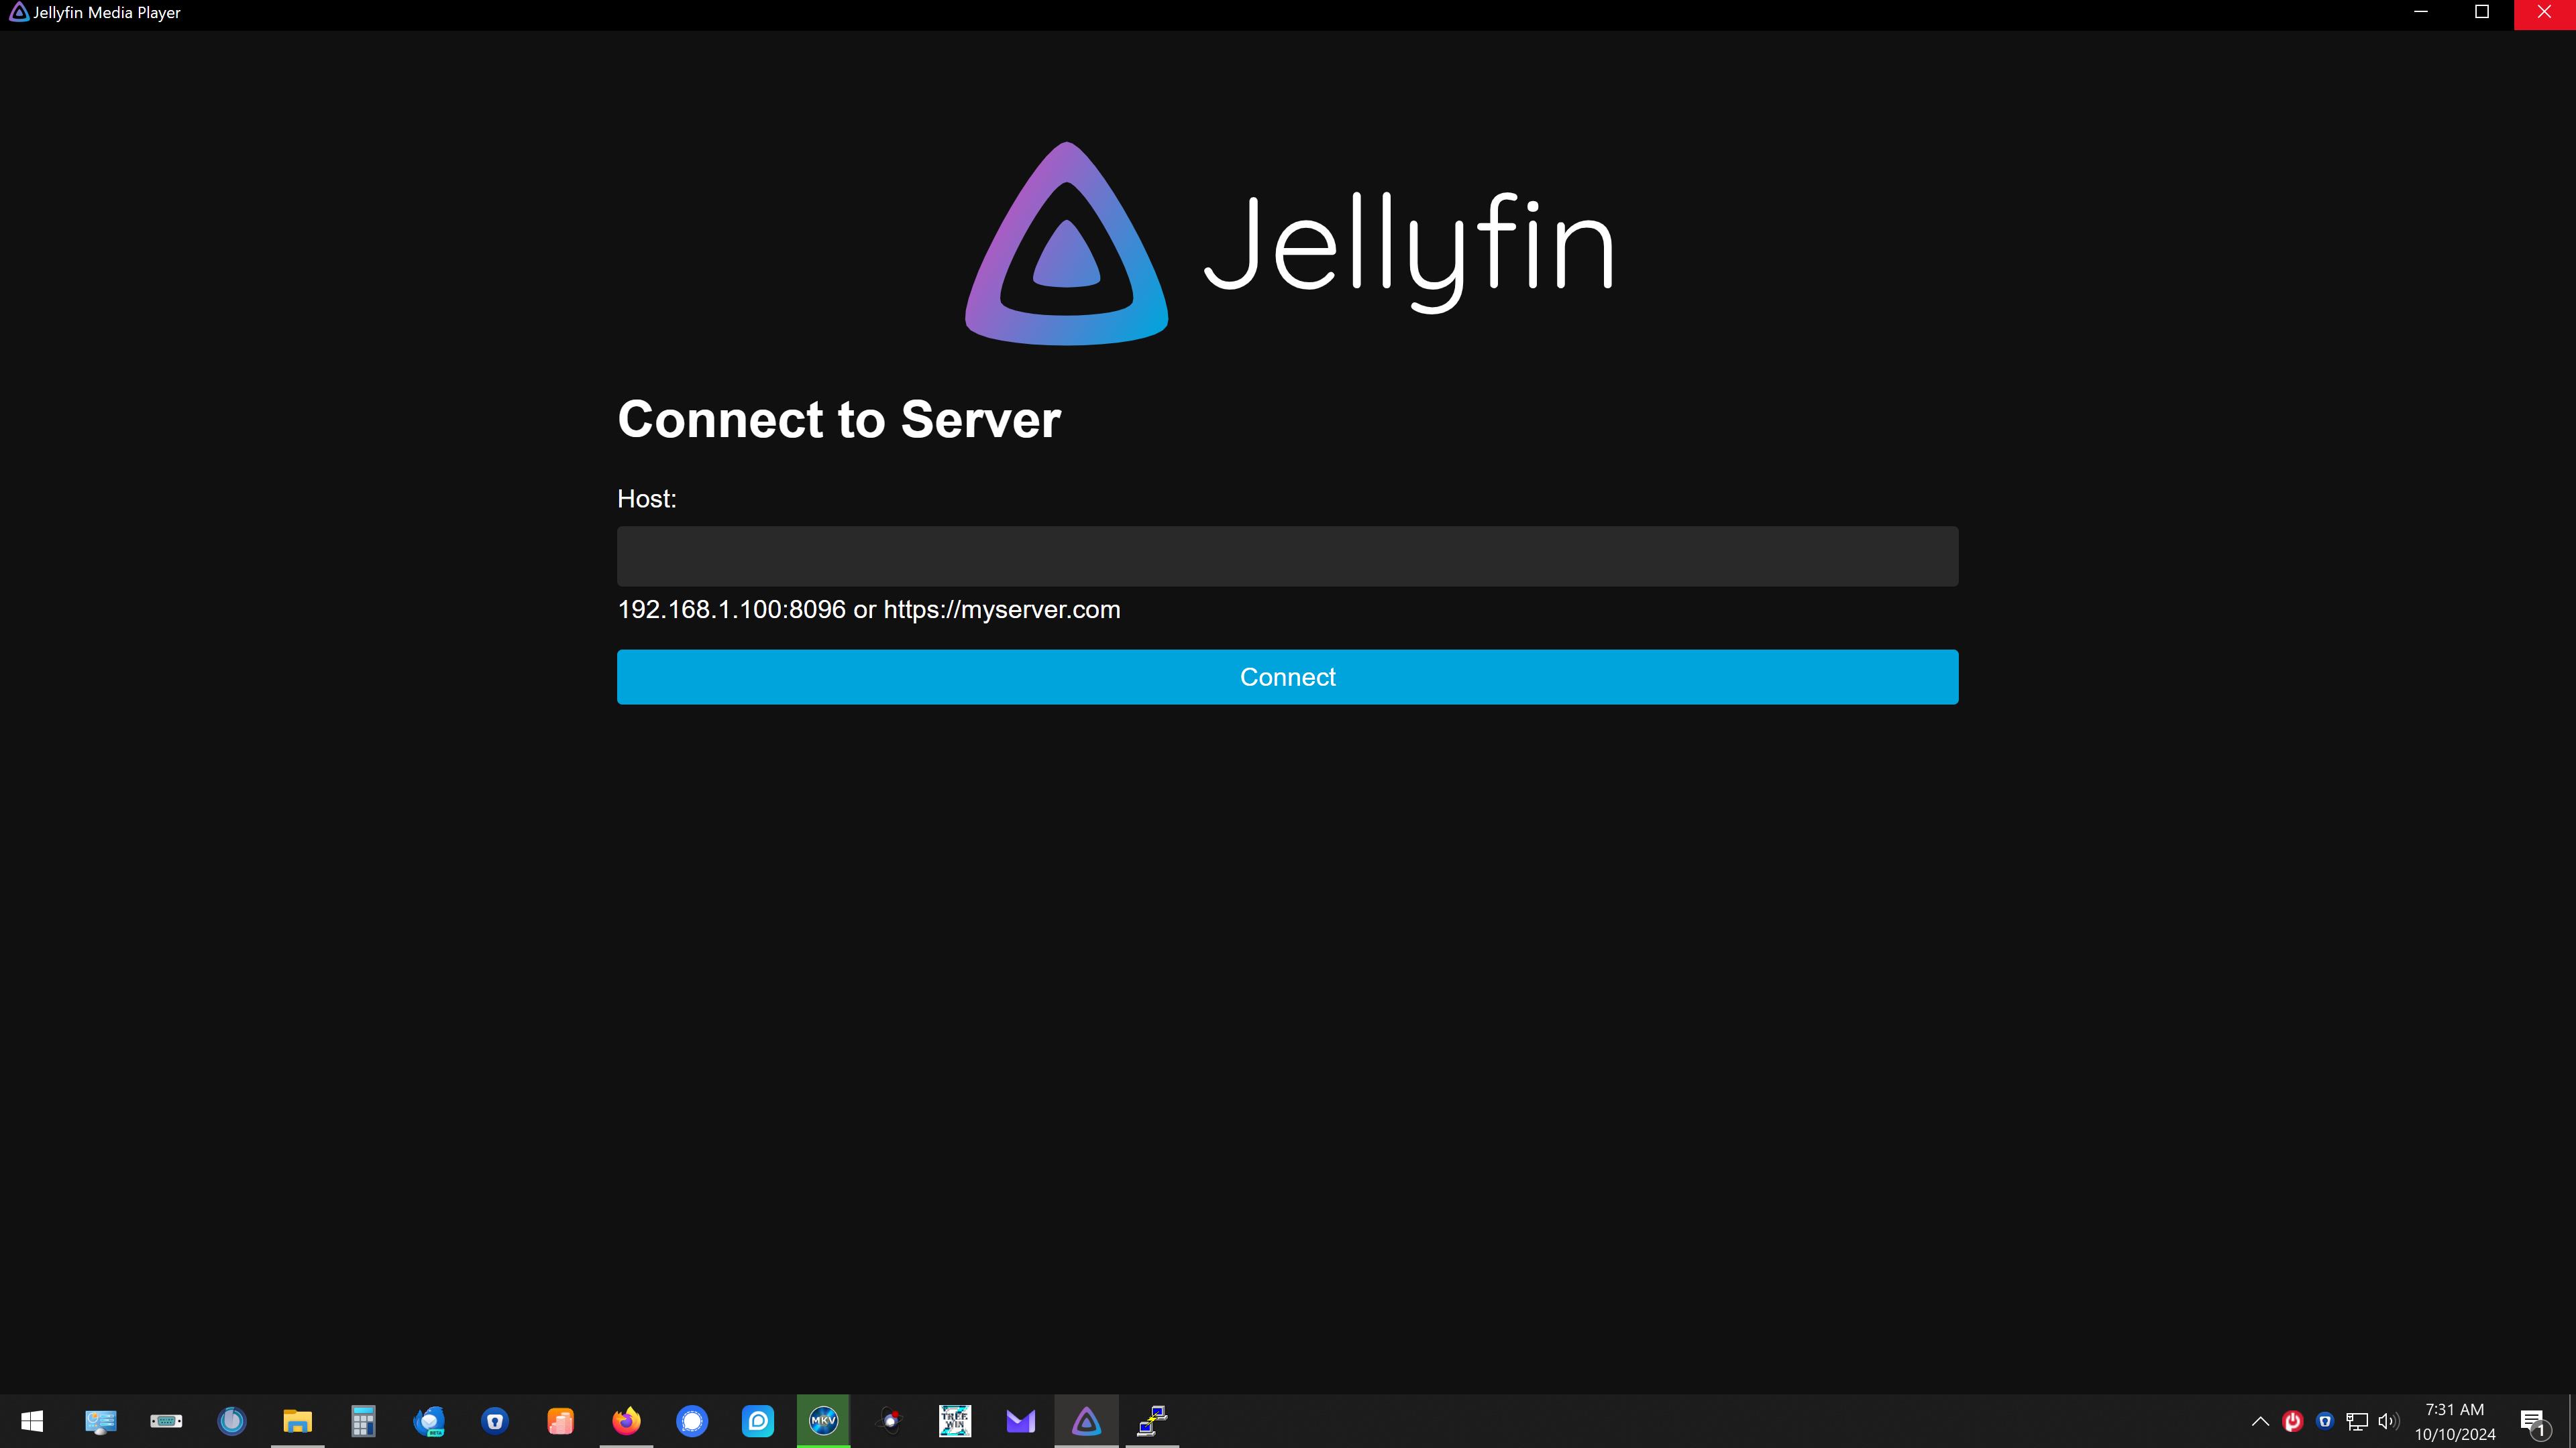Image resolution: width=2576 pixels, height=1448 pixels.
Task: Open the Enpass icon in the tray
Action: tap(2325, 1421)
